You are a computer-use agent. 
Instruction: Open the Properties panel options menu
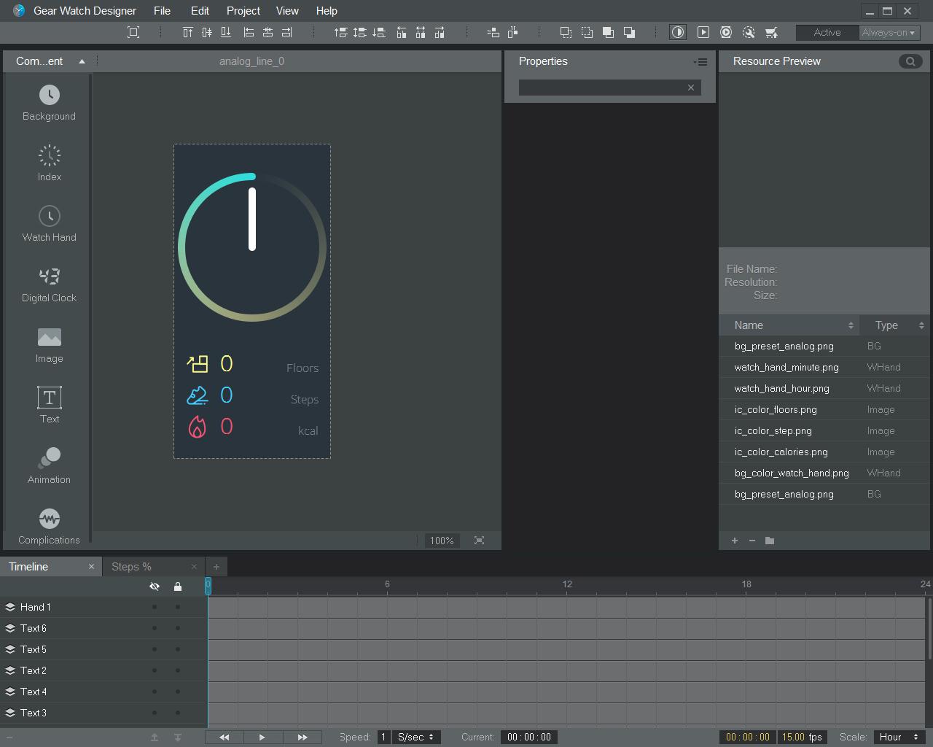tap(700, 62)
